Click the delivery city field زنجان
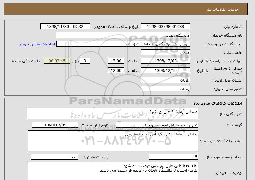Viewport: 255px width, 180px height. coord(165,89)
